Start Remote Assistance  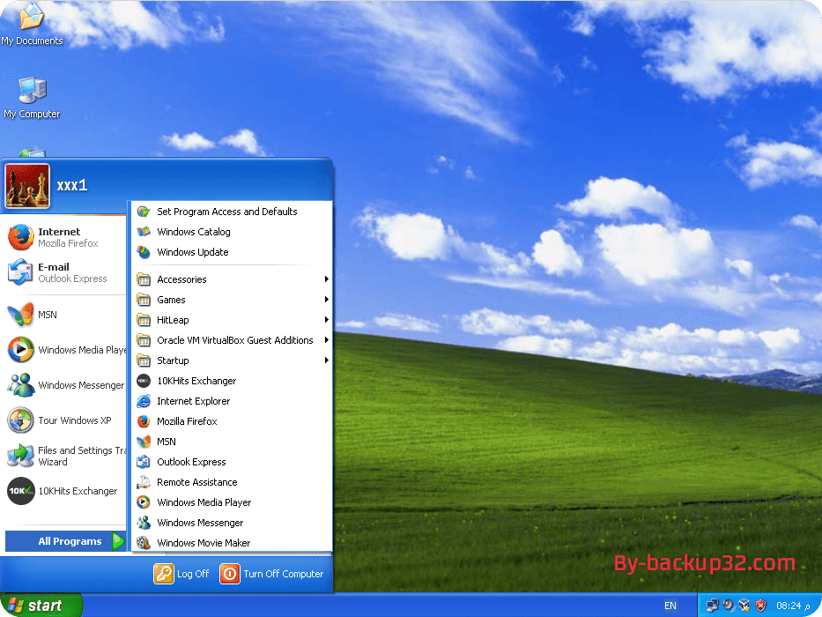(194, 482)
